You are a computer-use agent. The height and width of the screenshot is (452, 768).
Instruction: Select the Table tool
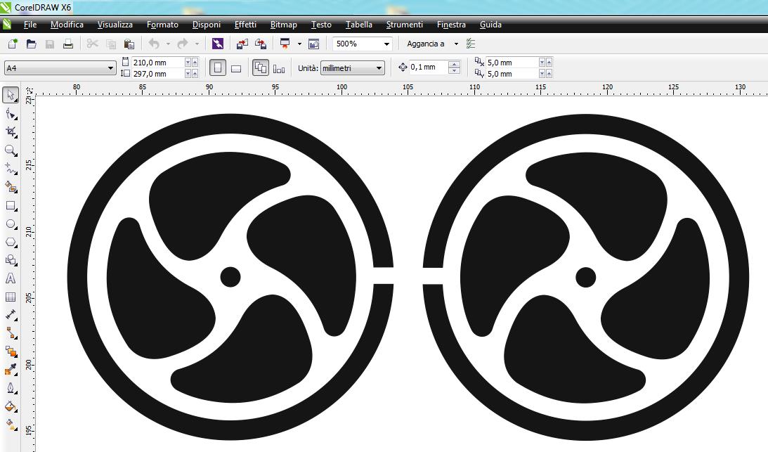[11, 297]
